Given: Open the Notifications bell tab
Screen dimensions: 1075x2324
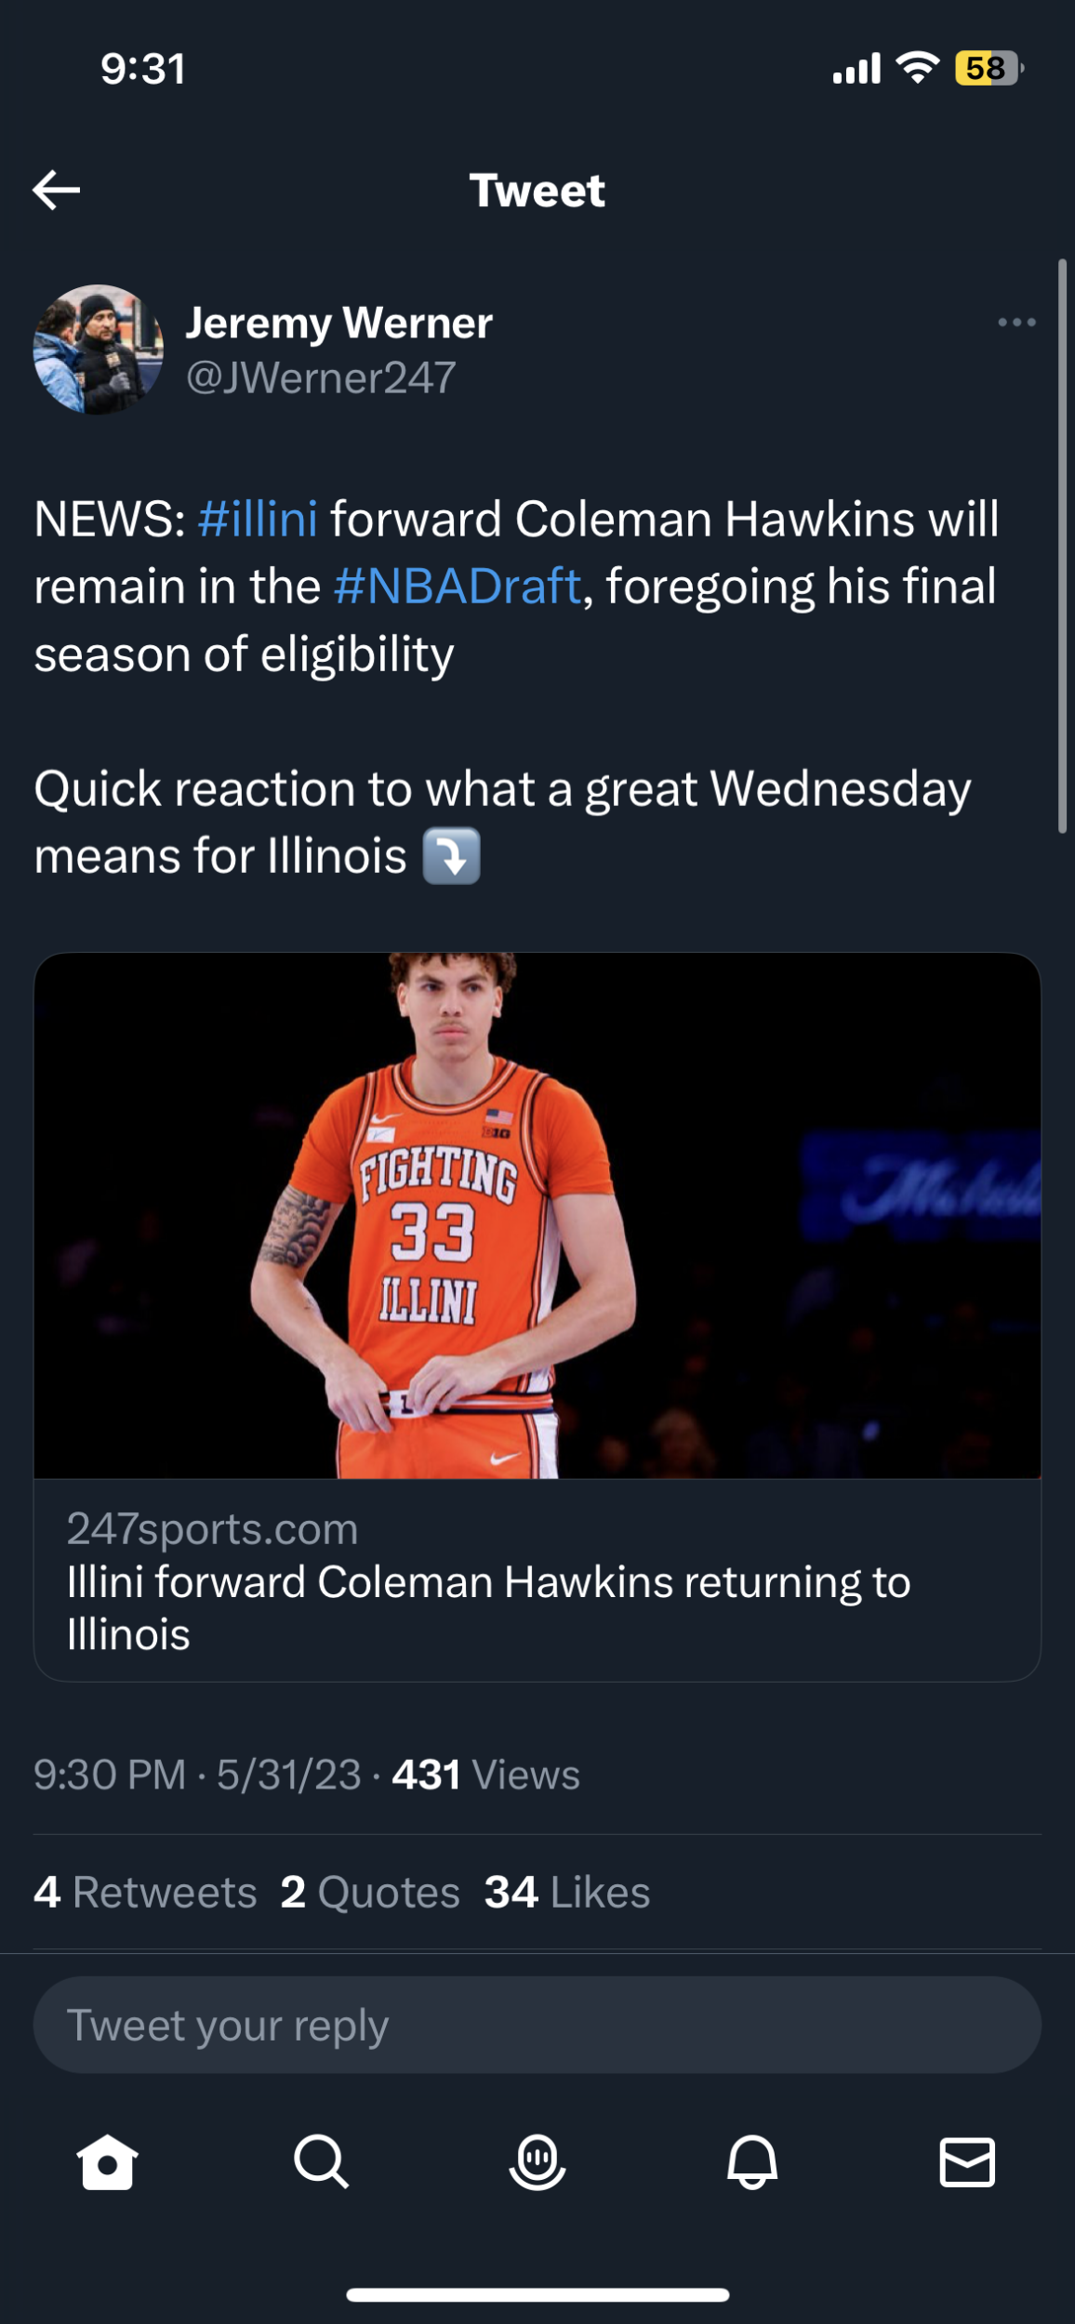Looking at the screenshot, I should tap(752, 2161).
